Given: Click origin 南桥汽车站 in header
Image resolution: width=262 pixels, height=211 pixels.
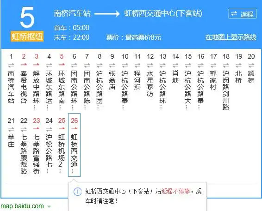Looking at the screenshot, I should (x=72, y=13).
